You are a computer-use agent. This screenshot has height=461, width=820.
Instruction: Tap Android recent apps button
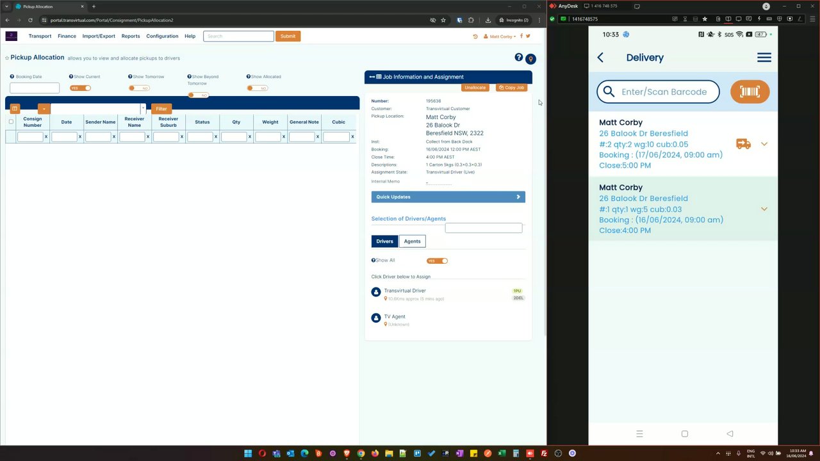639,433
